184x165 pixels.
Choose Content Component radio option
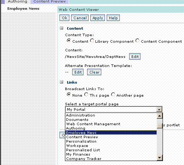coord(138,41)
